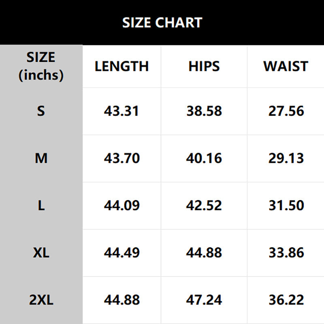Click the 27.56 waist value
The image size is (324, 324).
pos(286,111)
